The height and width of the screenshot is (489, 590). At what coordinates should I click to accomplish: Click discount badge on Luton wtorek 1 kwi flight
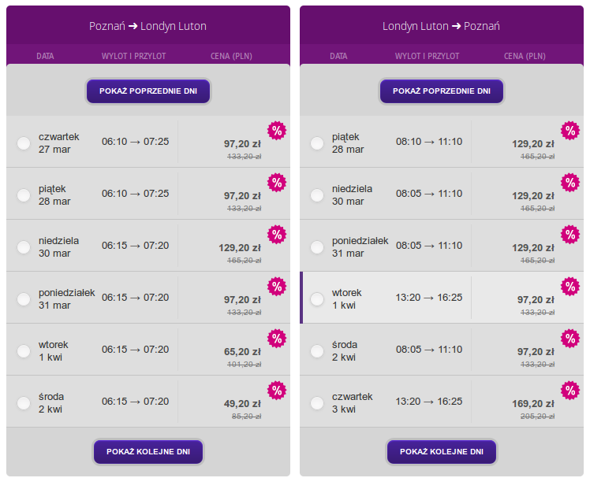(570, 287)
